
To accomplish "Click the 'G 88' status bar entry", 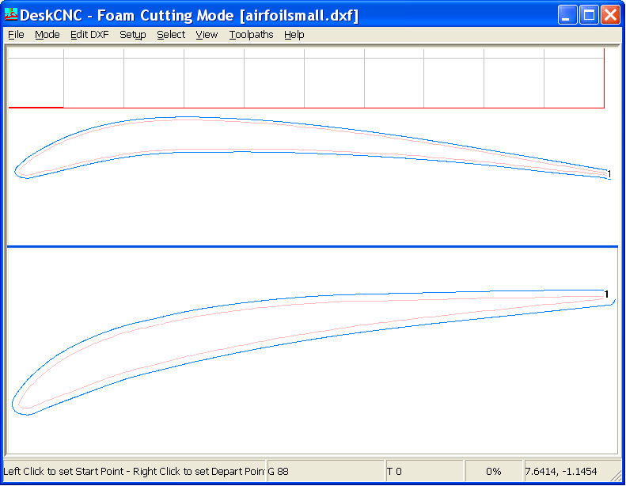I will [325, 471].
